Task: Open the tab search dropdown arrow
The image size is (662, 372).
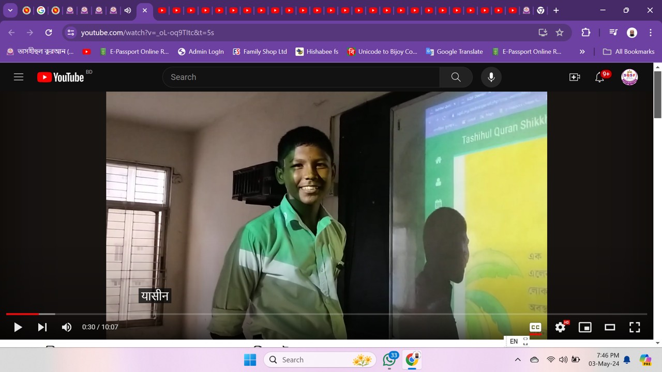Action: point(10,10)
